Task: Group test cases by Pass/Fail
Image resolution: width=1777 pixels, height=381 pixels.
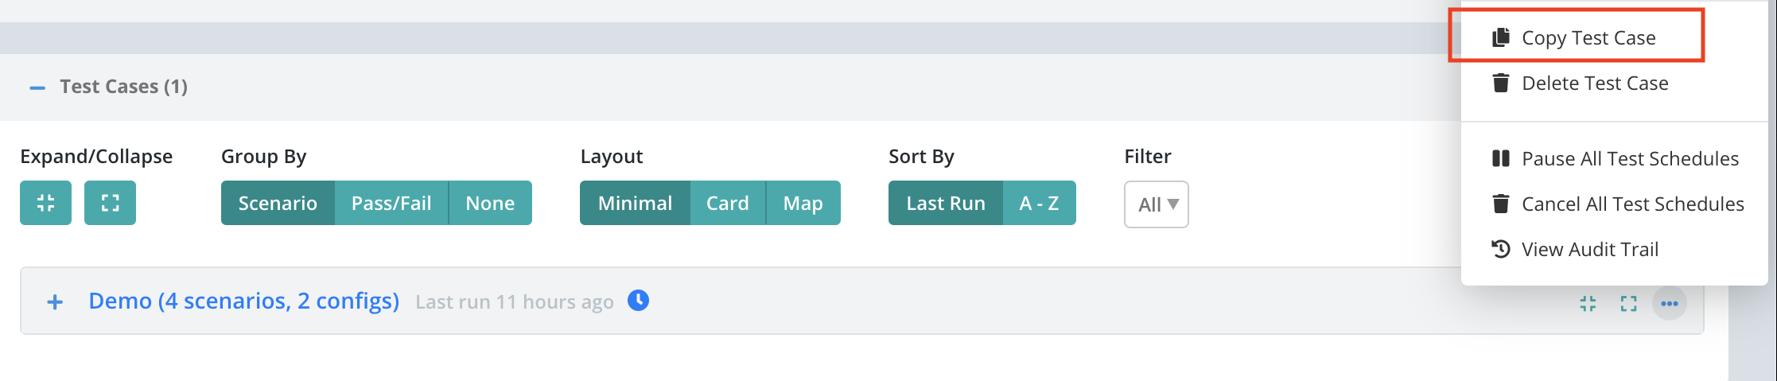Action: coord(391,203)
